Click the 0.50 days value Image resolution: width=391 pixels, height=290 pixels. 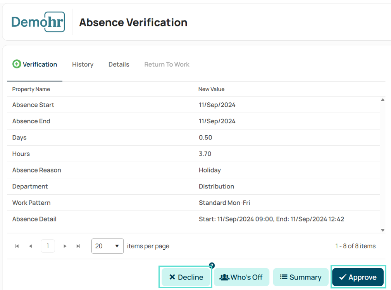[x=205, y=138]
